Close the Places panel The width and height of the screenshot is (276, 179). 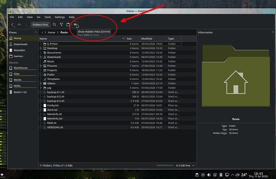[x=36, y=32]
